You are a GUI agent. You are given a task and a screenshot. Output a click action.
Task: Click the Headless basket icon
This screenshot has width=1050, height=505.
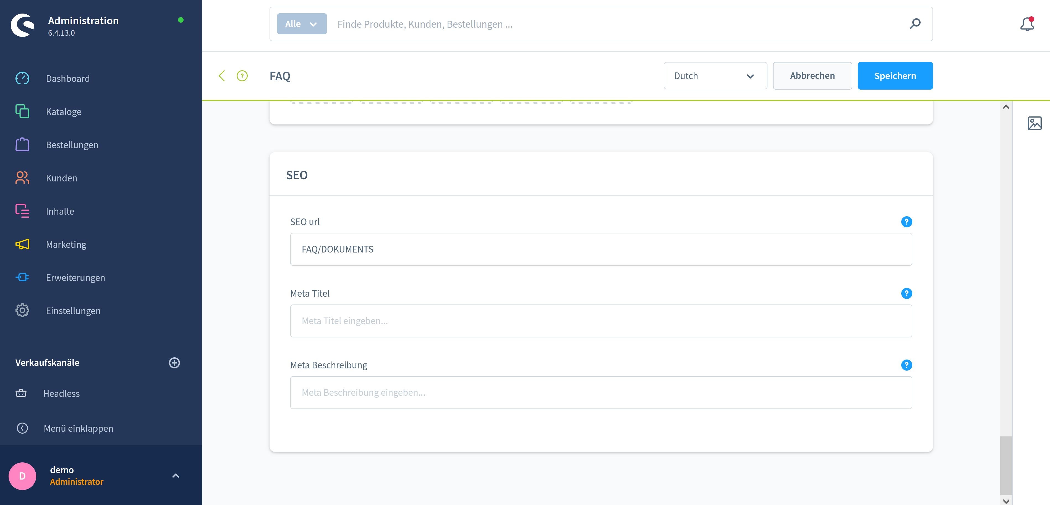(21, 393)
